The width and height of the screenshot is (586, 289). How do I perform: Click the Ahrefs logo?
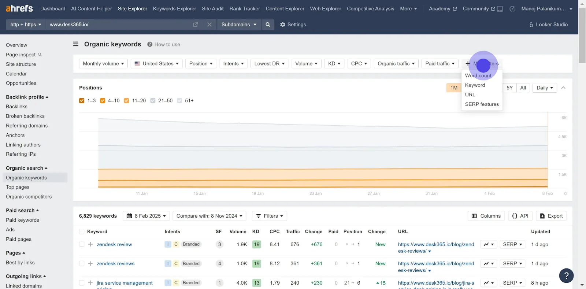(19, 8)
